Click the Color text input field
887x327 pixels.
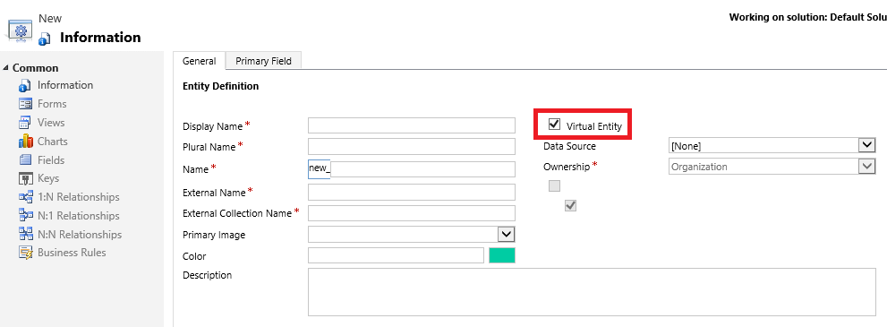pos(396,255)
